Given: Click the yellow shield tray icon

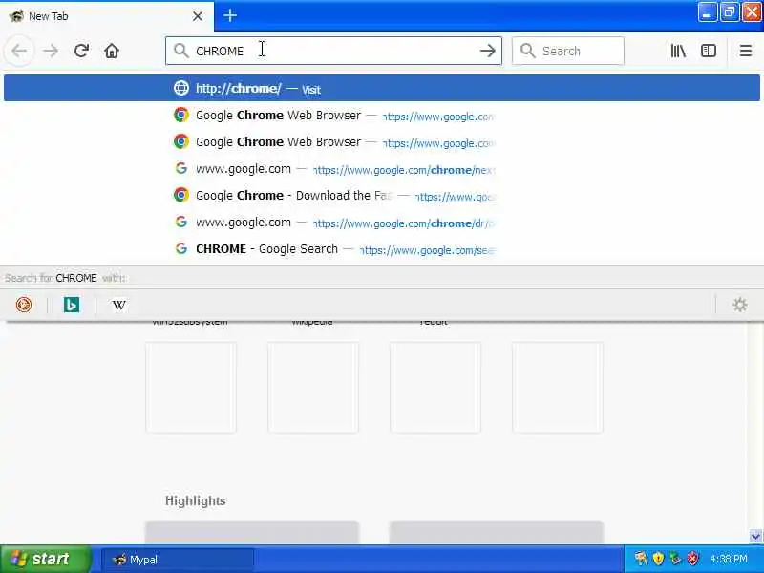Looking at the screenshot, I should [x=658, y=559].
